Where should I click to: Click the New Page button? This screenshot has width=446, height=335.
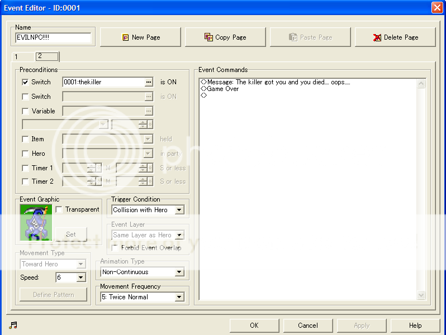pyautogui.click(x=141, y=37)
